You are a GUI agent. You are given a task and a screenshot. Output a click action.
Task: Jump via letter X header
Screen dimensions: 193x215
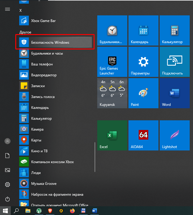[20, 11]
